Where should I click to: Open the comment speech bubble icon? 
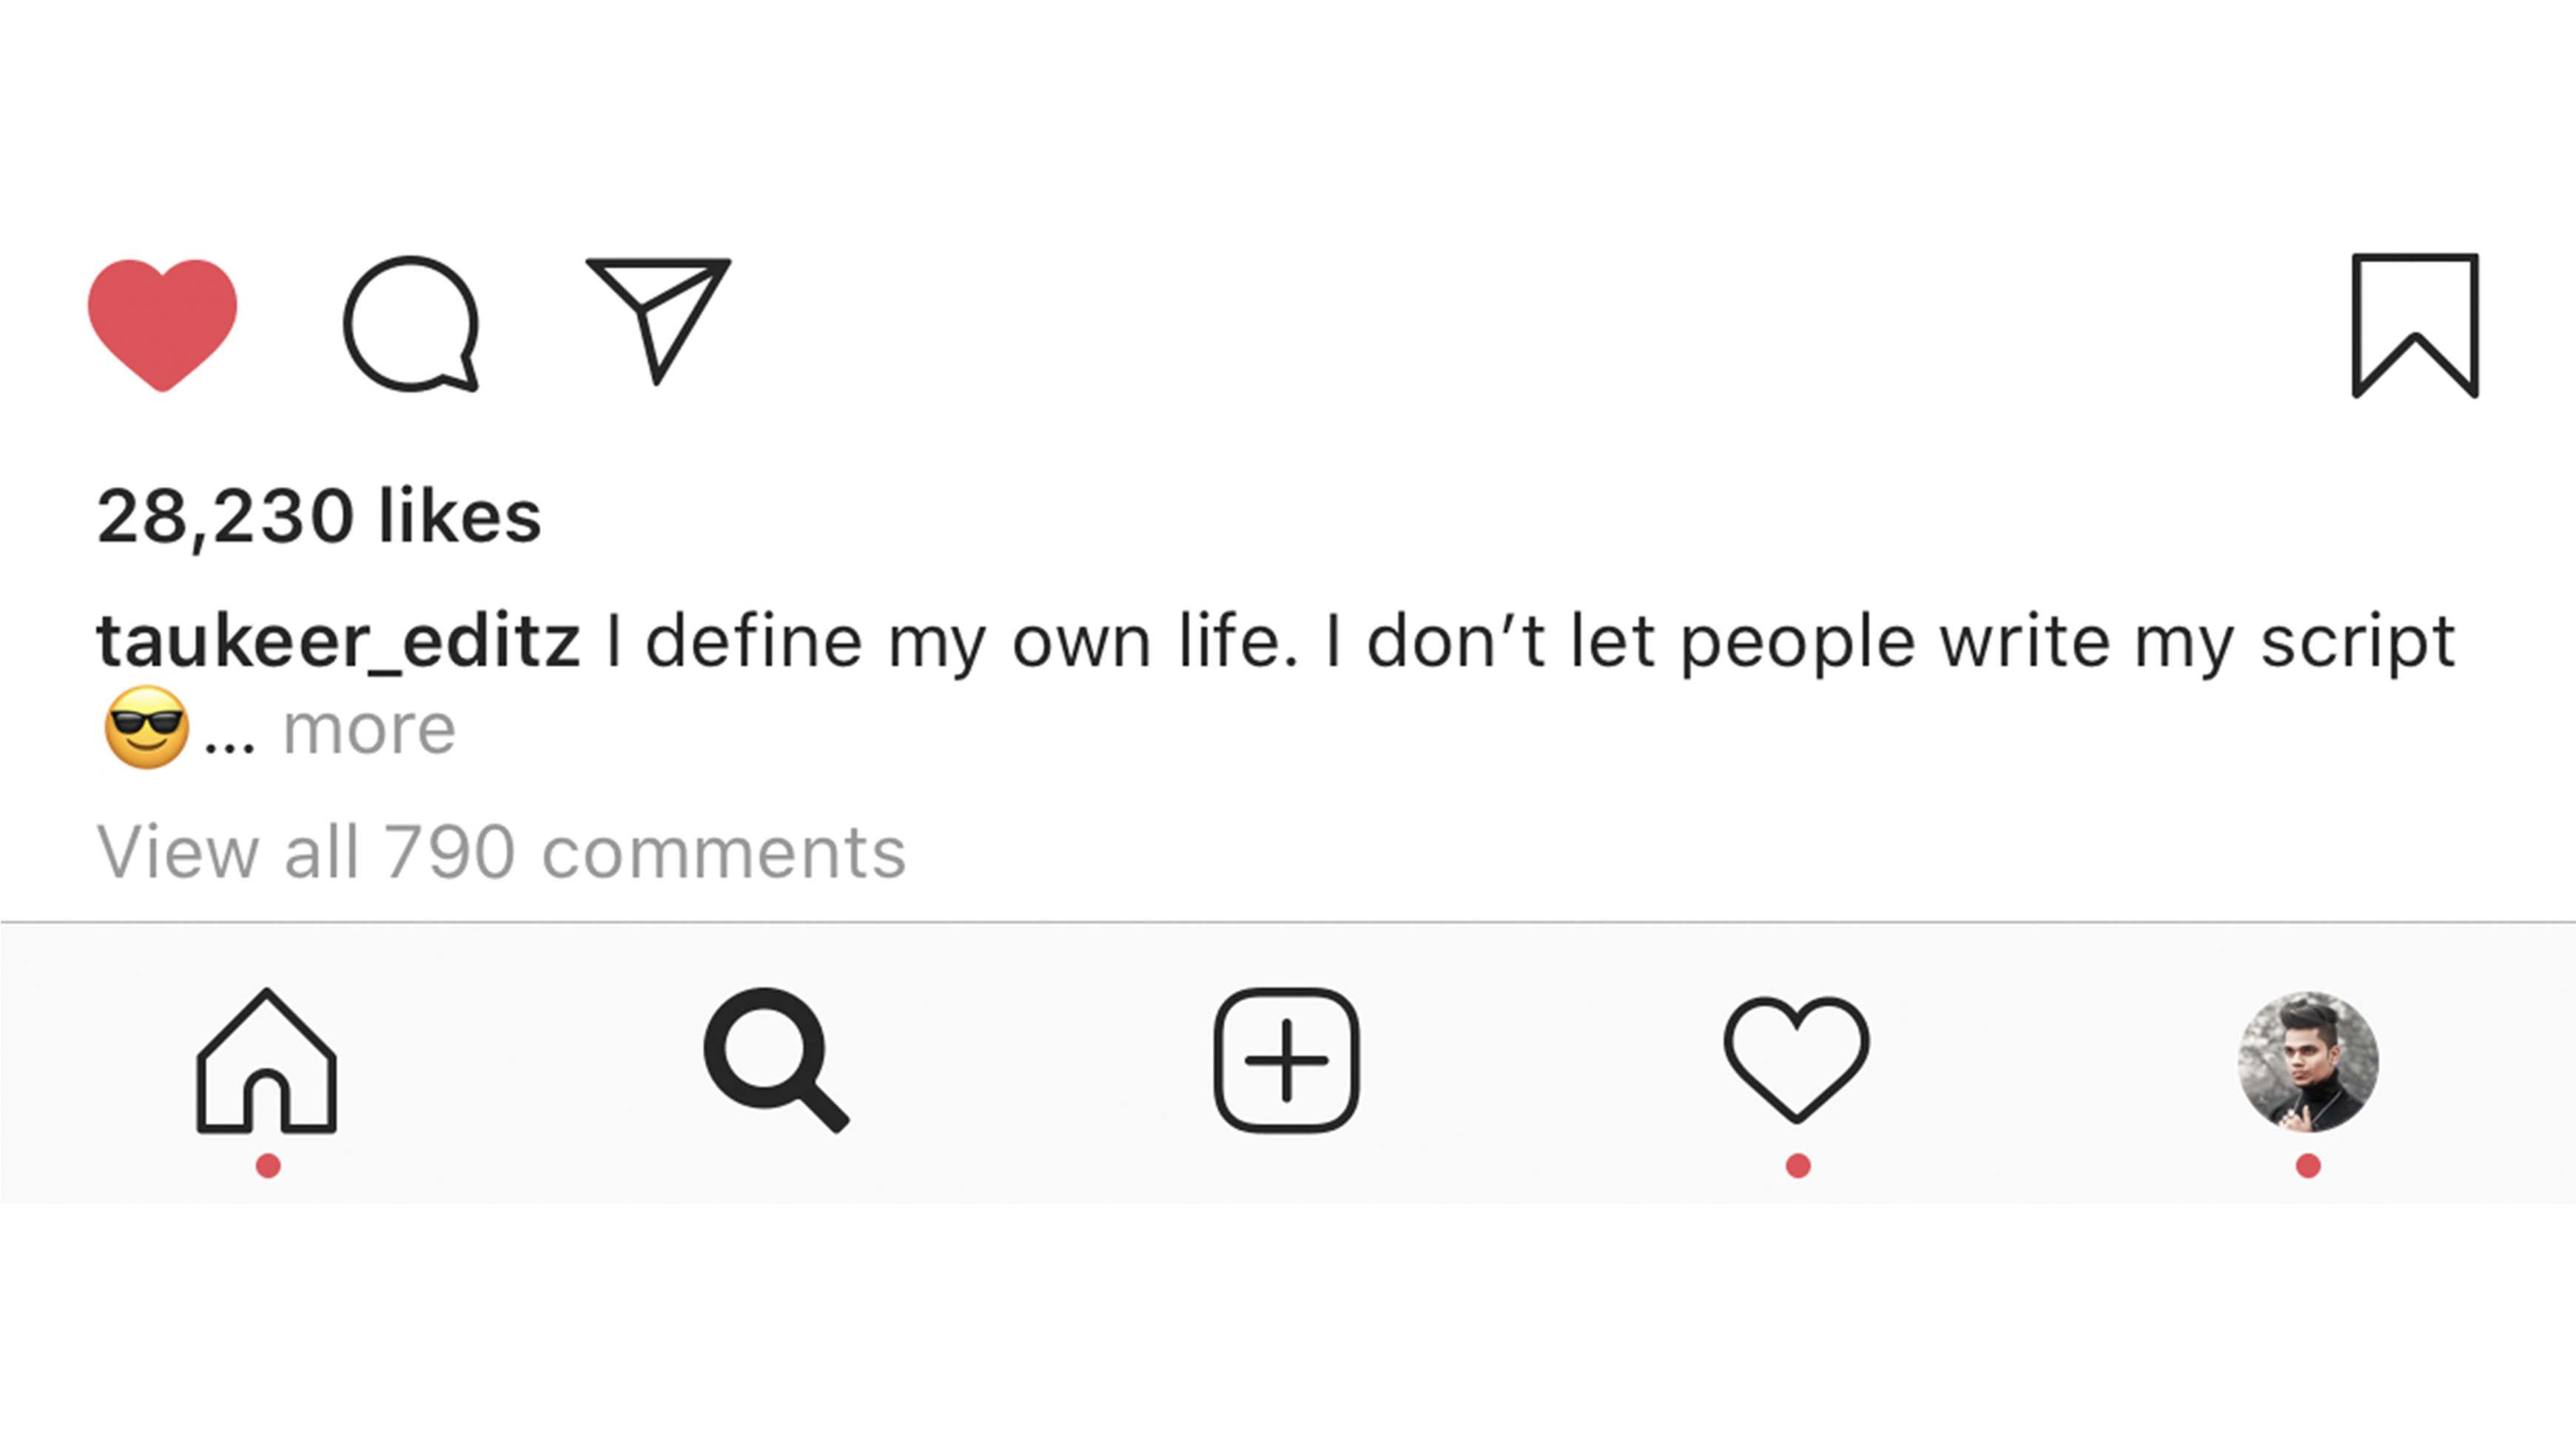411,324
